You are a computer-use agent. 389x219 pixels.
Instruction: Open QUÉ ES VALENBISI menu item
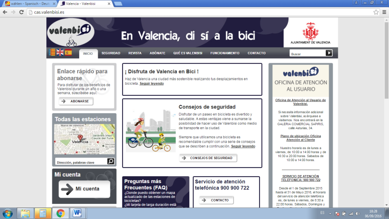[x=188, y=53]
